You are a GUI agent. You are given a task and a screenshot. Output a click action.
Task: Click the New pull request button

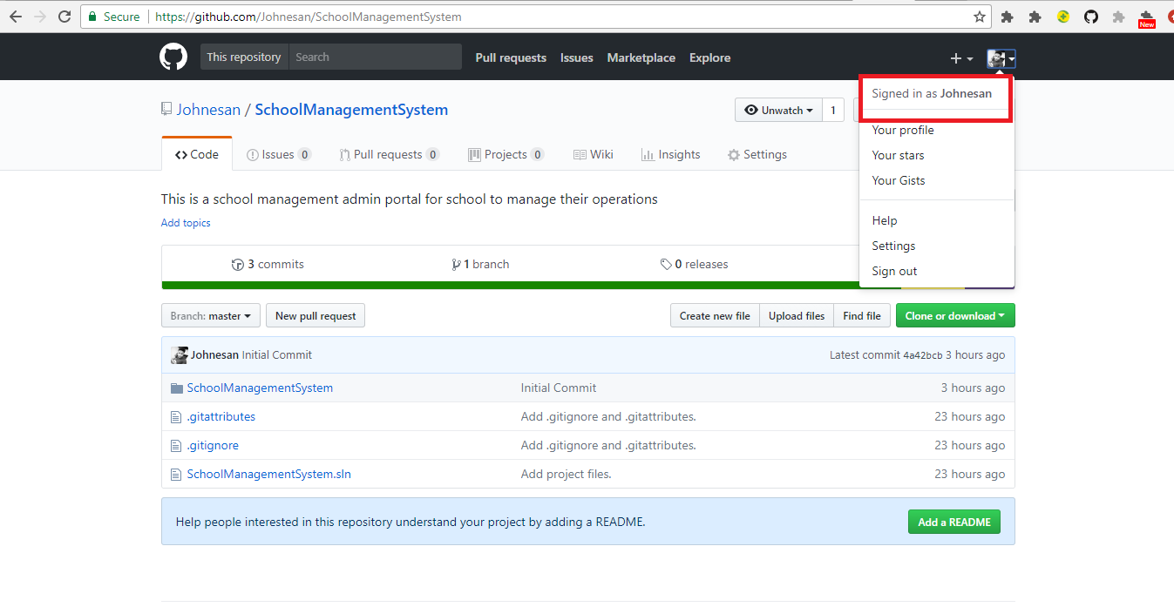click(x=316, y=316)
